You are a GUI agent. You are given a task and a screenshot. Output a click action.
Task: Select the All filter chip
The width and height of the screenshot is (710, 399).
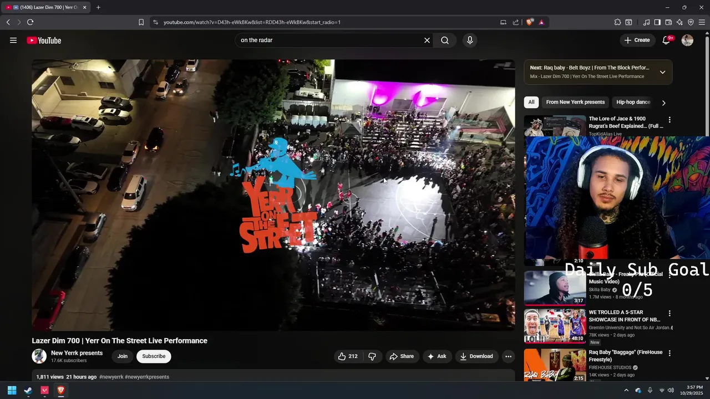coord(531,102)
